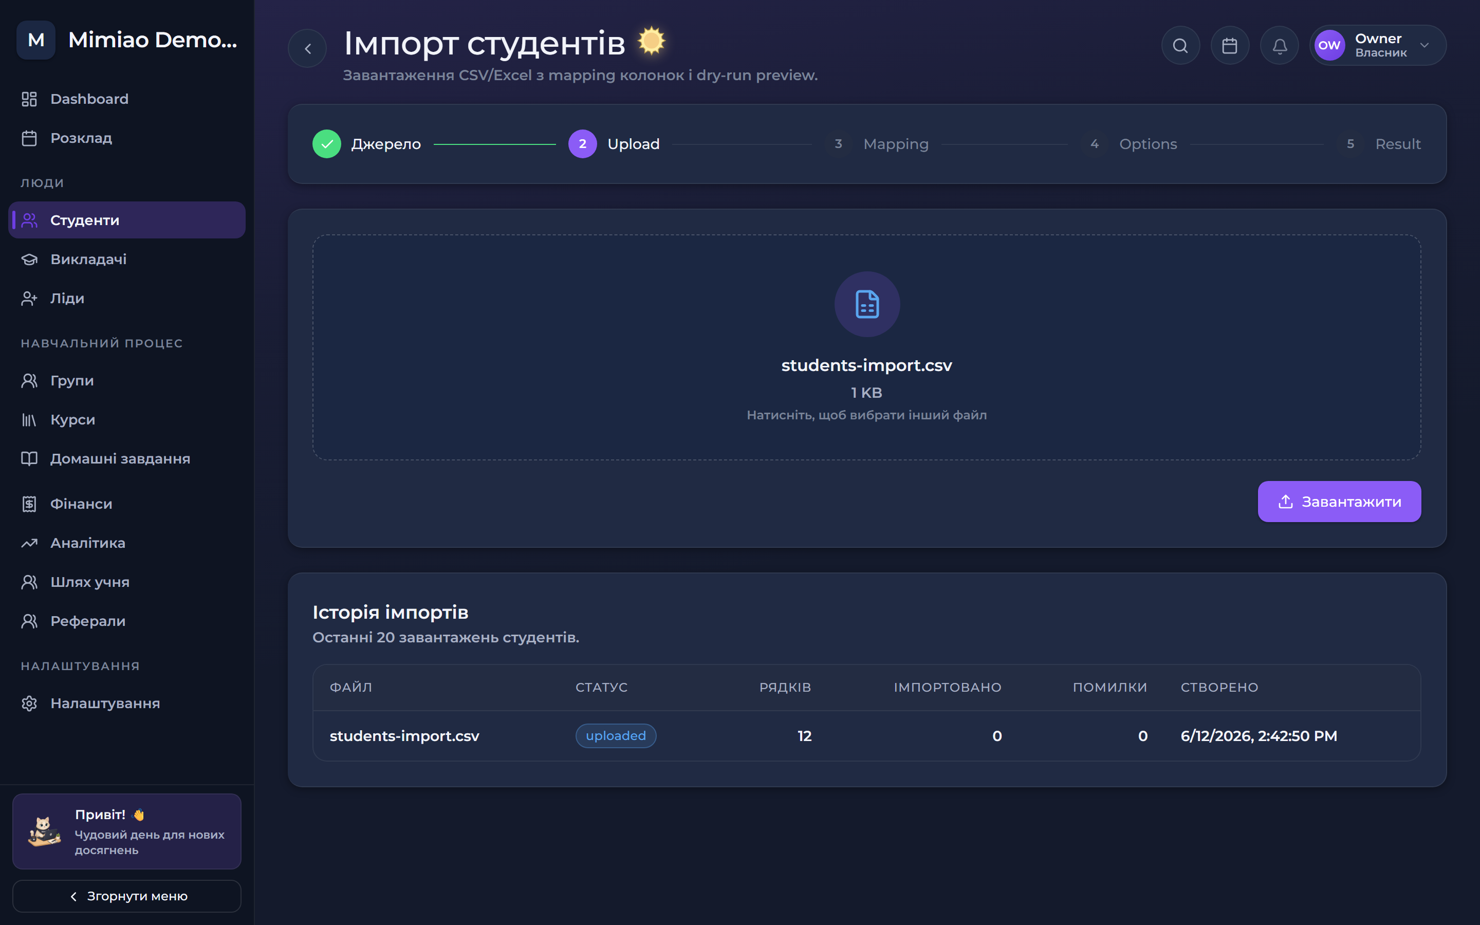Open notifications bell
The image size is (1480, 925).
[1280, 45]
